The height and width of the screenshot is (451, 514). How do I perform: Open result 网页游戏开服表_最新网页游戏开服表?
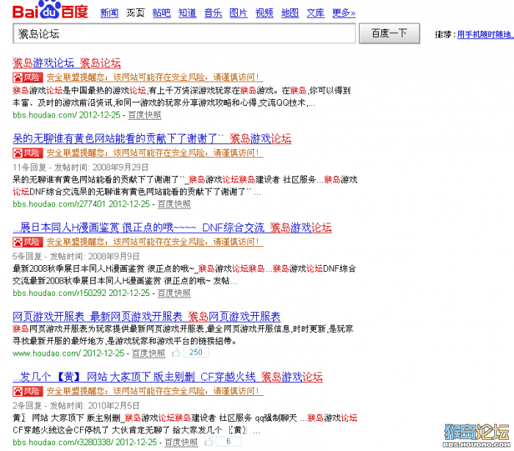[x=147, y=317]
